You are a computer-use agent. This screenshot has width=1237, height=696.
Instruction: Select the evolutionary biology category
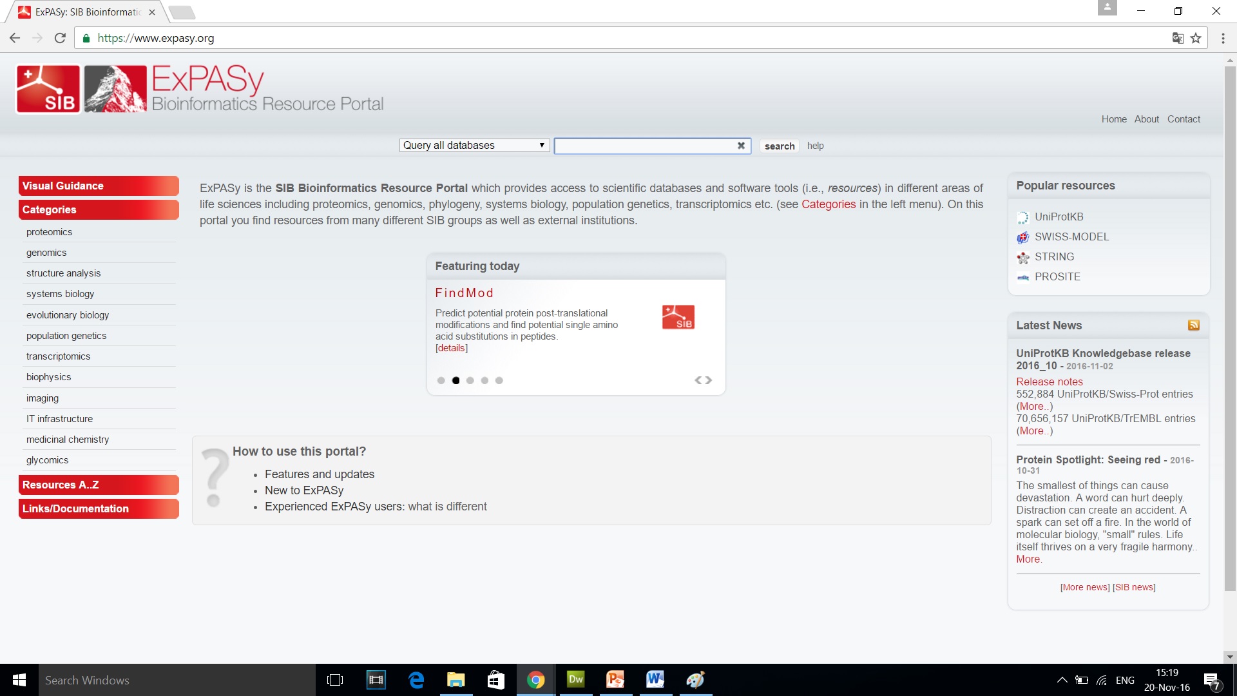coord(68,315)
